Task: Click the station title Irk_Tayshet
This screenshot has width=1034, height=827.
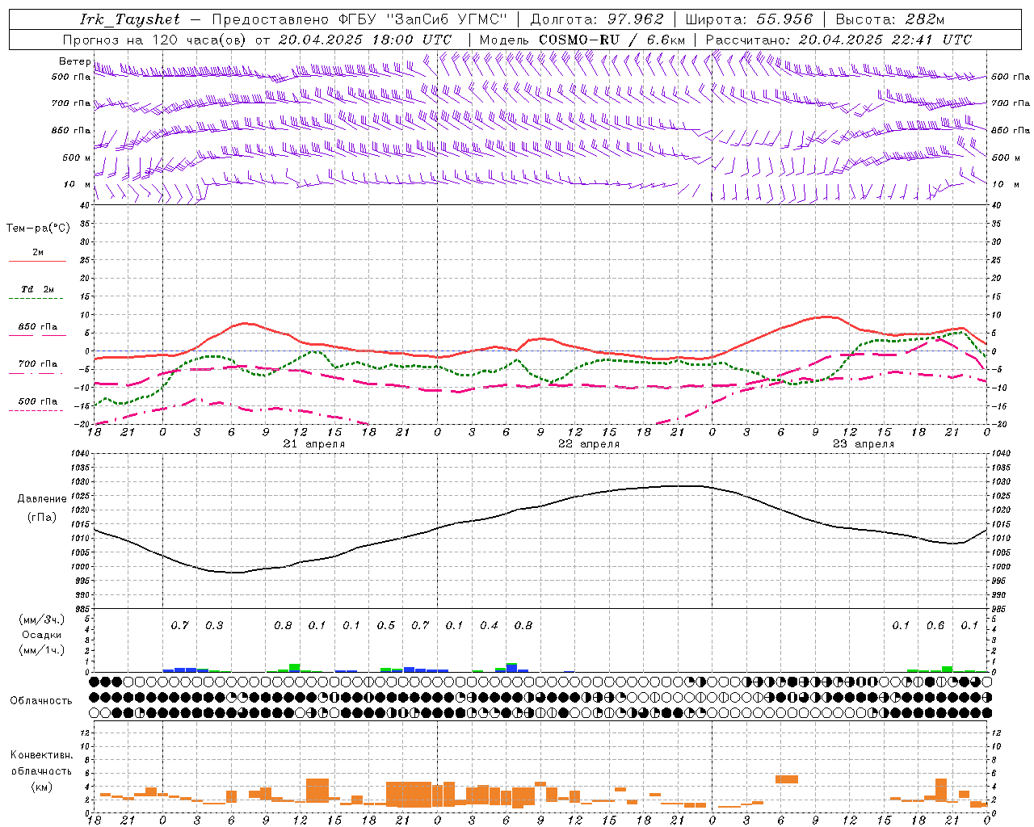Action: (x=130, y=19)
